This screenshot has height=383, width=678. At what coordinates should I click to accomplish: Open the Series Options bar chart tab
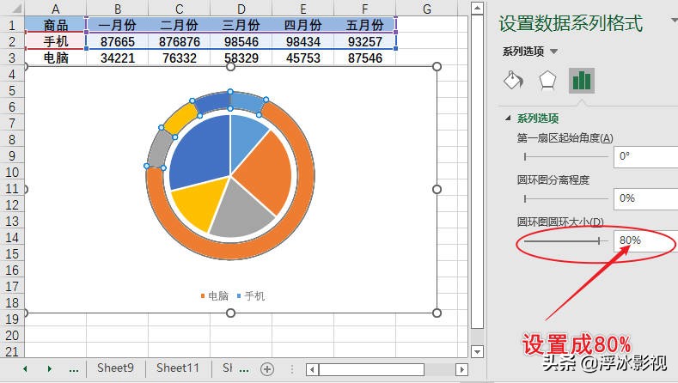tap(582, 81)
